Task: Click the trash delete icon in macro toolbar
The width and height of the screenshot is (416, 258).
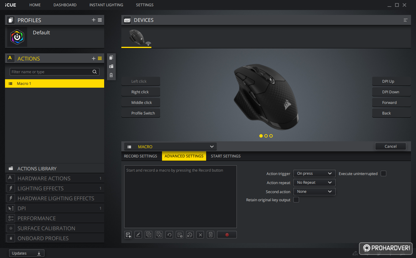Action: click(x=211, y=235)
